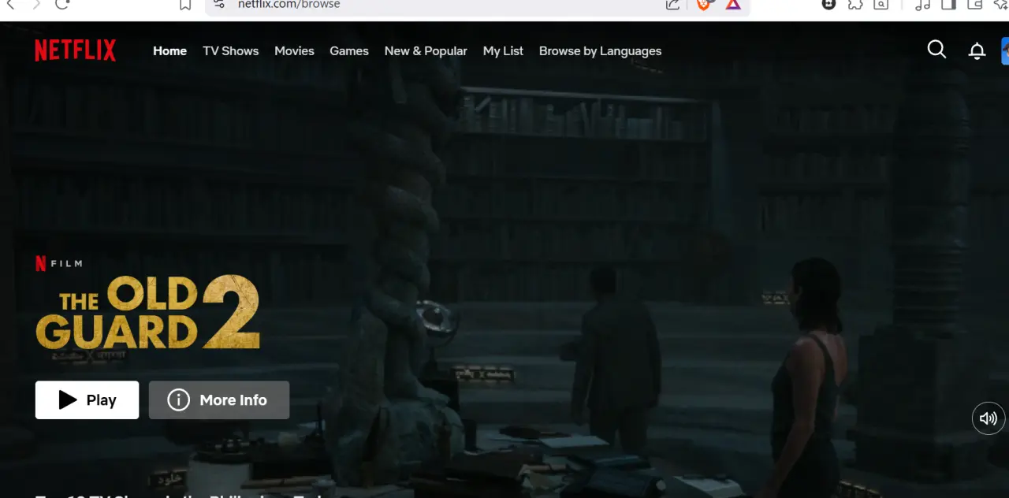This screenshot has width=1009, height=498.
Task: Play The Old Guard 2
Action: click(x=87, y=400)
